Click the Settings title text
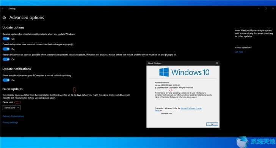276x148 pixels. (12, 9)
